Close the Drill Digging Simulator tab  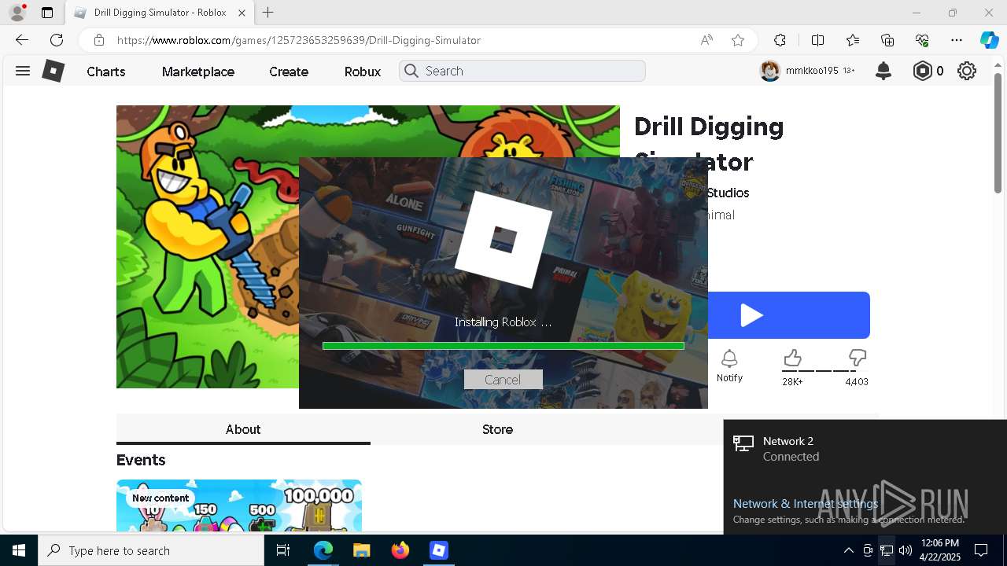[242, 13]
